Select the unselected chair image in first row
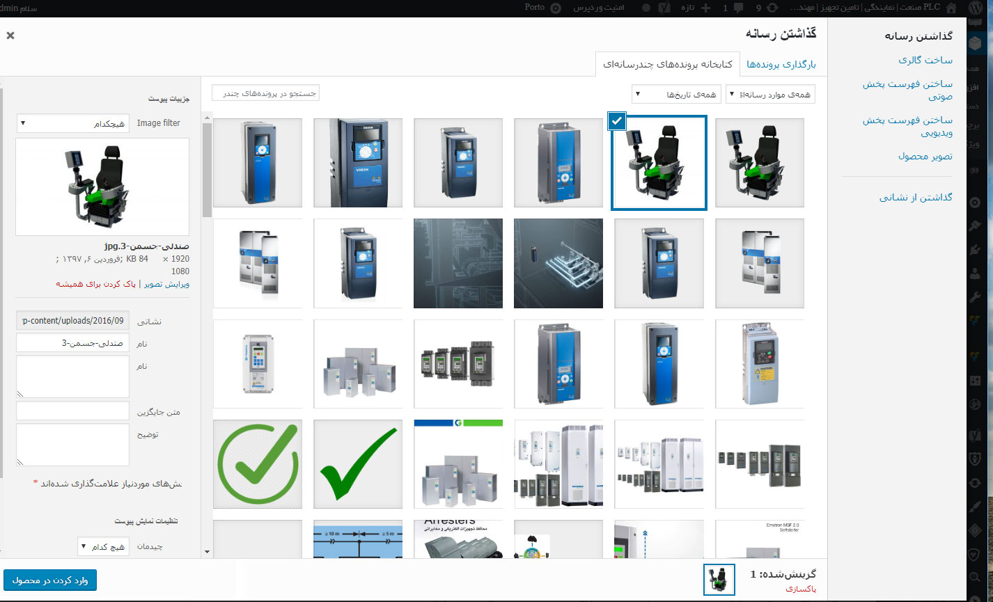 [760, 163]
